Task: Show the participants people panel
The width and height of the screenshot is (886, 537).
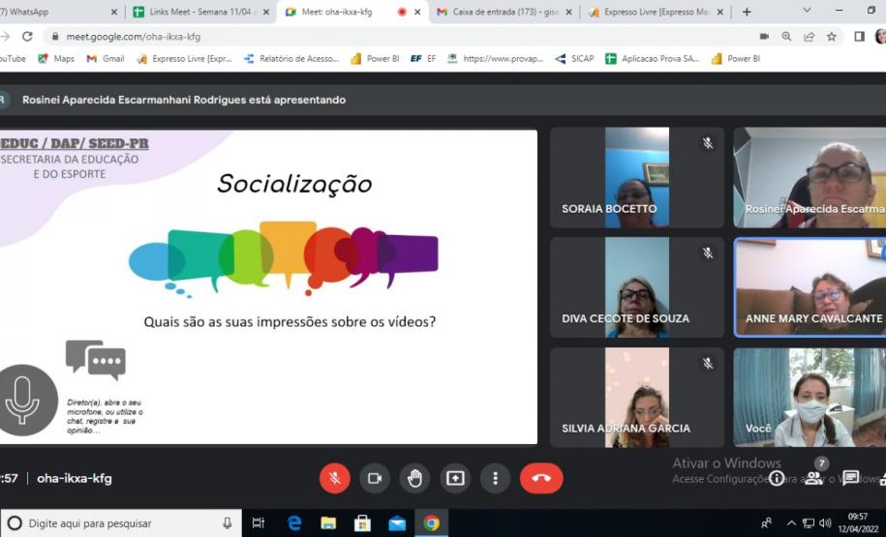Action: click(814, 478)
